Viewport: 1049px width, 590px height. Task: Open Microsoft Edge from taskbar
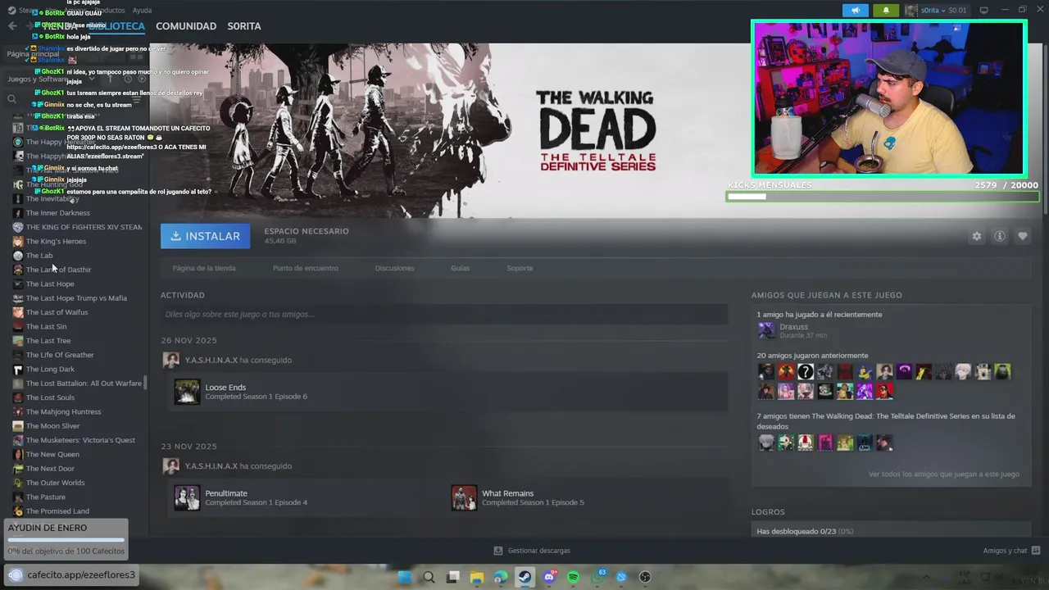(501, 577)
